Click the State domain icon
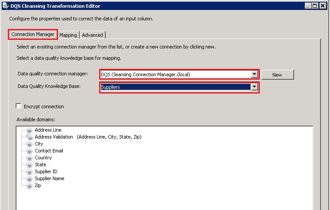This screenshot has height=210, width=330. (29, 165)
